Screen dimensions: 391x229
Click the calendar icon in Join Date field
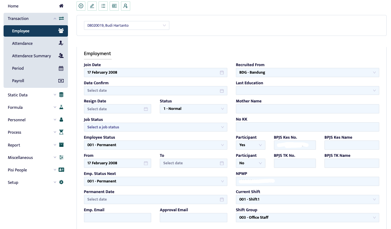pos(222,73)
